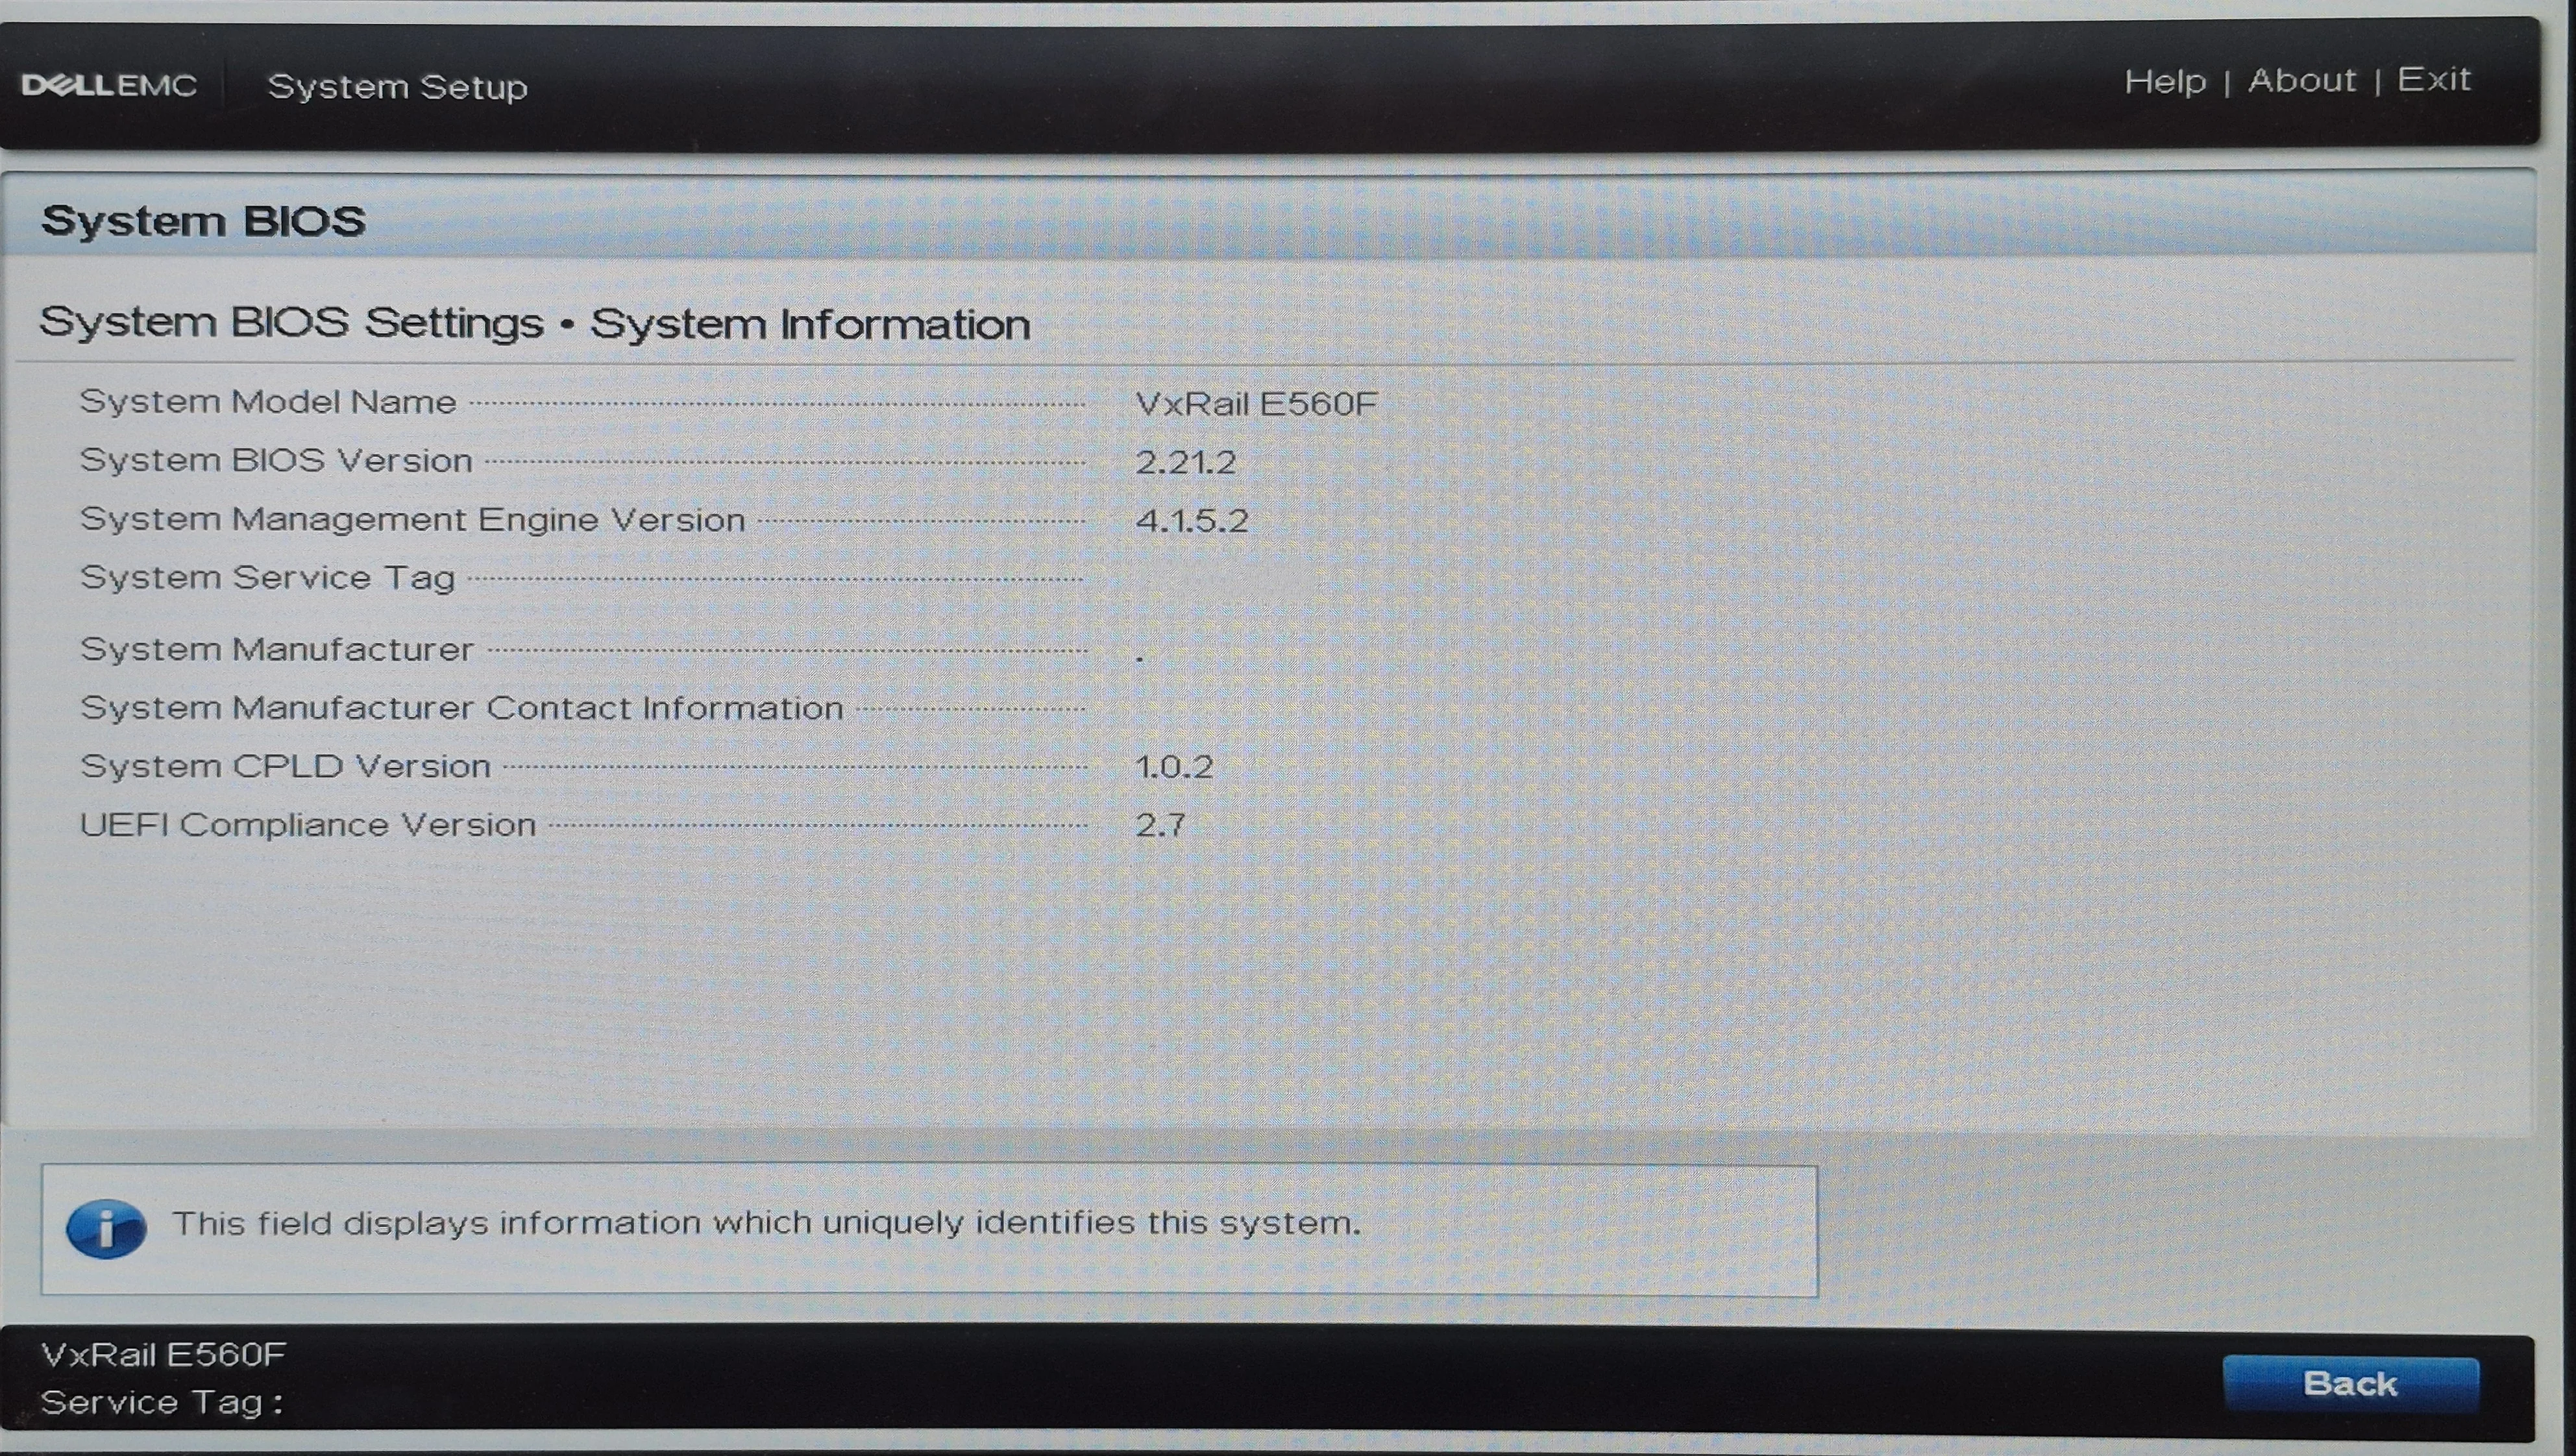The height and width of the screenshot is (1456, 2576).
Task: Select the System Model Name label
Action: coord(268,402)
